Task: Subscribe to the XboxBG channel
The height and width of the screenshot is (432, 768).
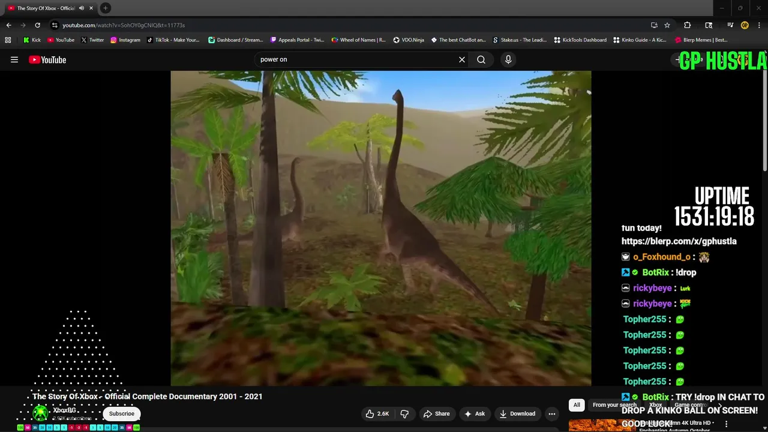Action: click(x=122, y=413)
